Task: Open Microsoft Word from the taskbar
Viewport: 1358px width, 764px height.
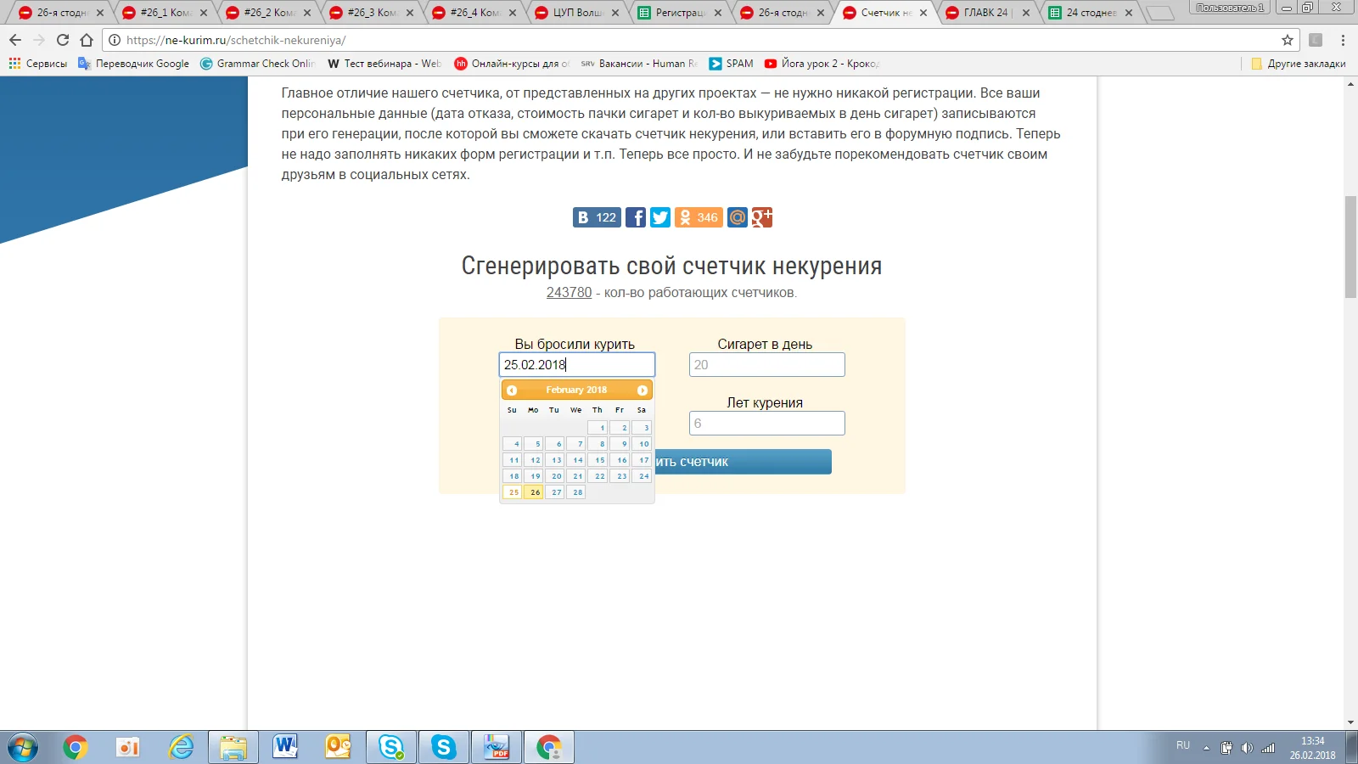Action: pyautogui.click(x=286, y=748)
